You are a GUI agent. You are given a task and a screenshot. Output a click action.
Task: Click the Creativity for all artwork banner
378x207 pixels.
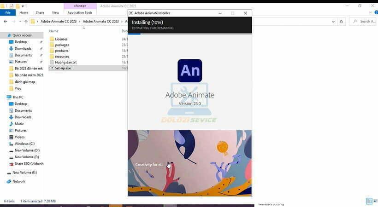pos(190,163)
